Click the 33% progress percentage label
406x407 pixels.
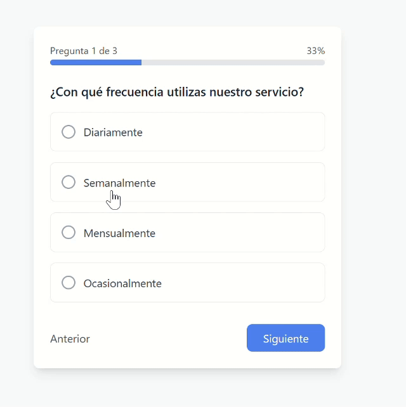tap(315, 51)
